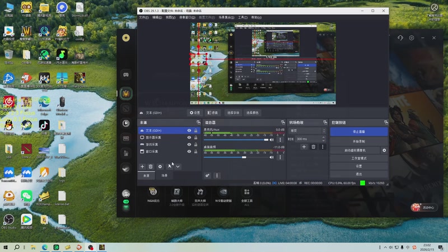Screen dimensions: 448x252
Task: Open 活动中心 in launcher window
Action: click(x=424, y=207)
